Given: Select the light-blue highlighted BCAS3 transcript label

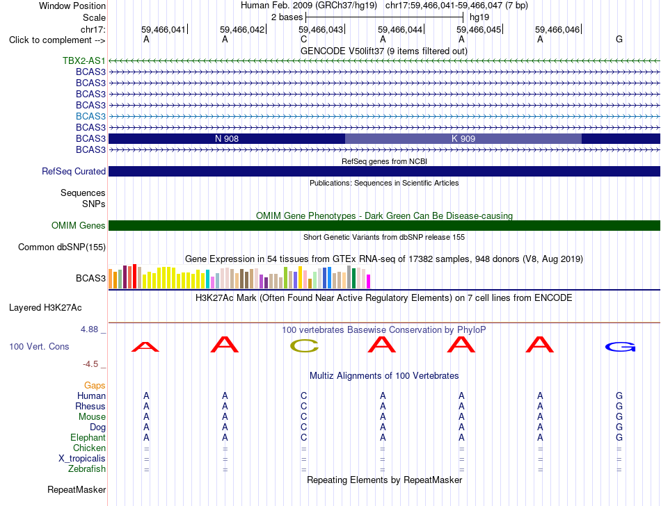Looking at the screenshot, I should tap(90, 116).
